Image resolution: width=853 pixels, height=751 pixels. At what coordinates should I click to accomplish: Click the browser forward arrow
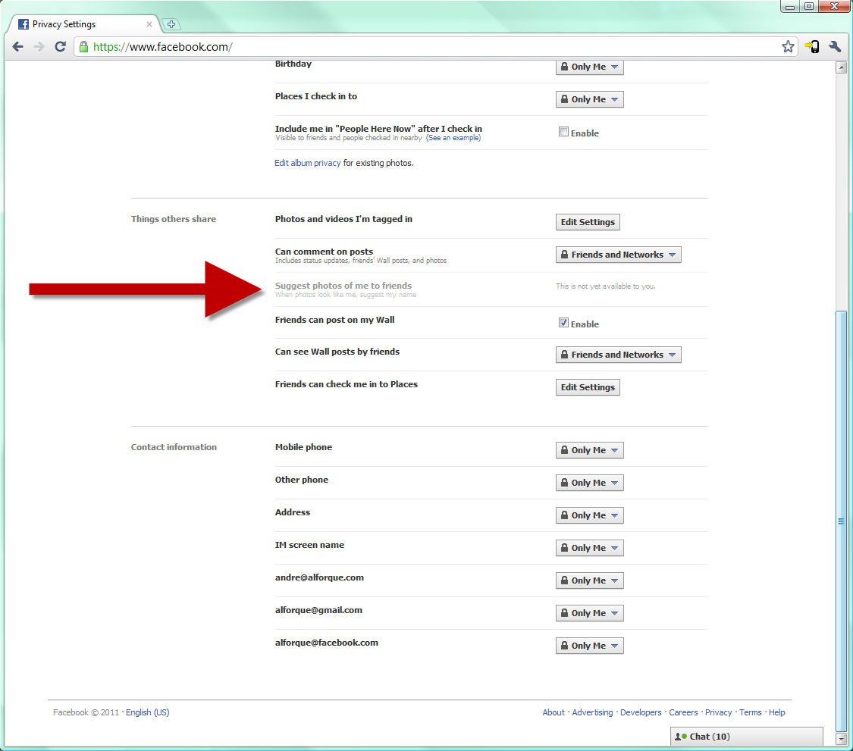coord(39,47)
